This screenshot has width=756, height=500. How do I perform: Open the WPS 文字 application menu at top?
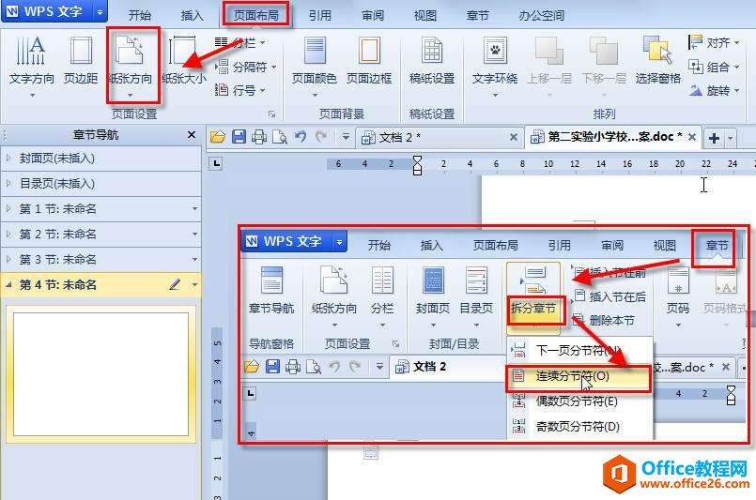coord(54,11)
